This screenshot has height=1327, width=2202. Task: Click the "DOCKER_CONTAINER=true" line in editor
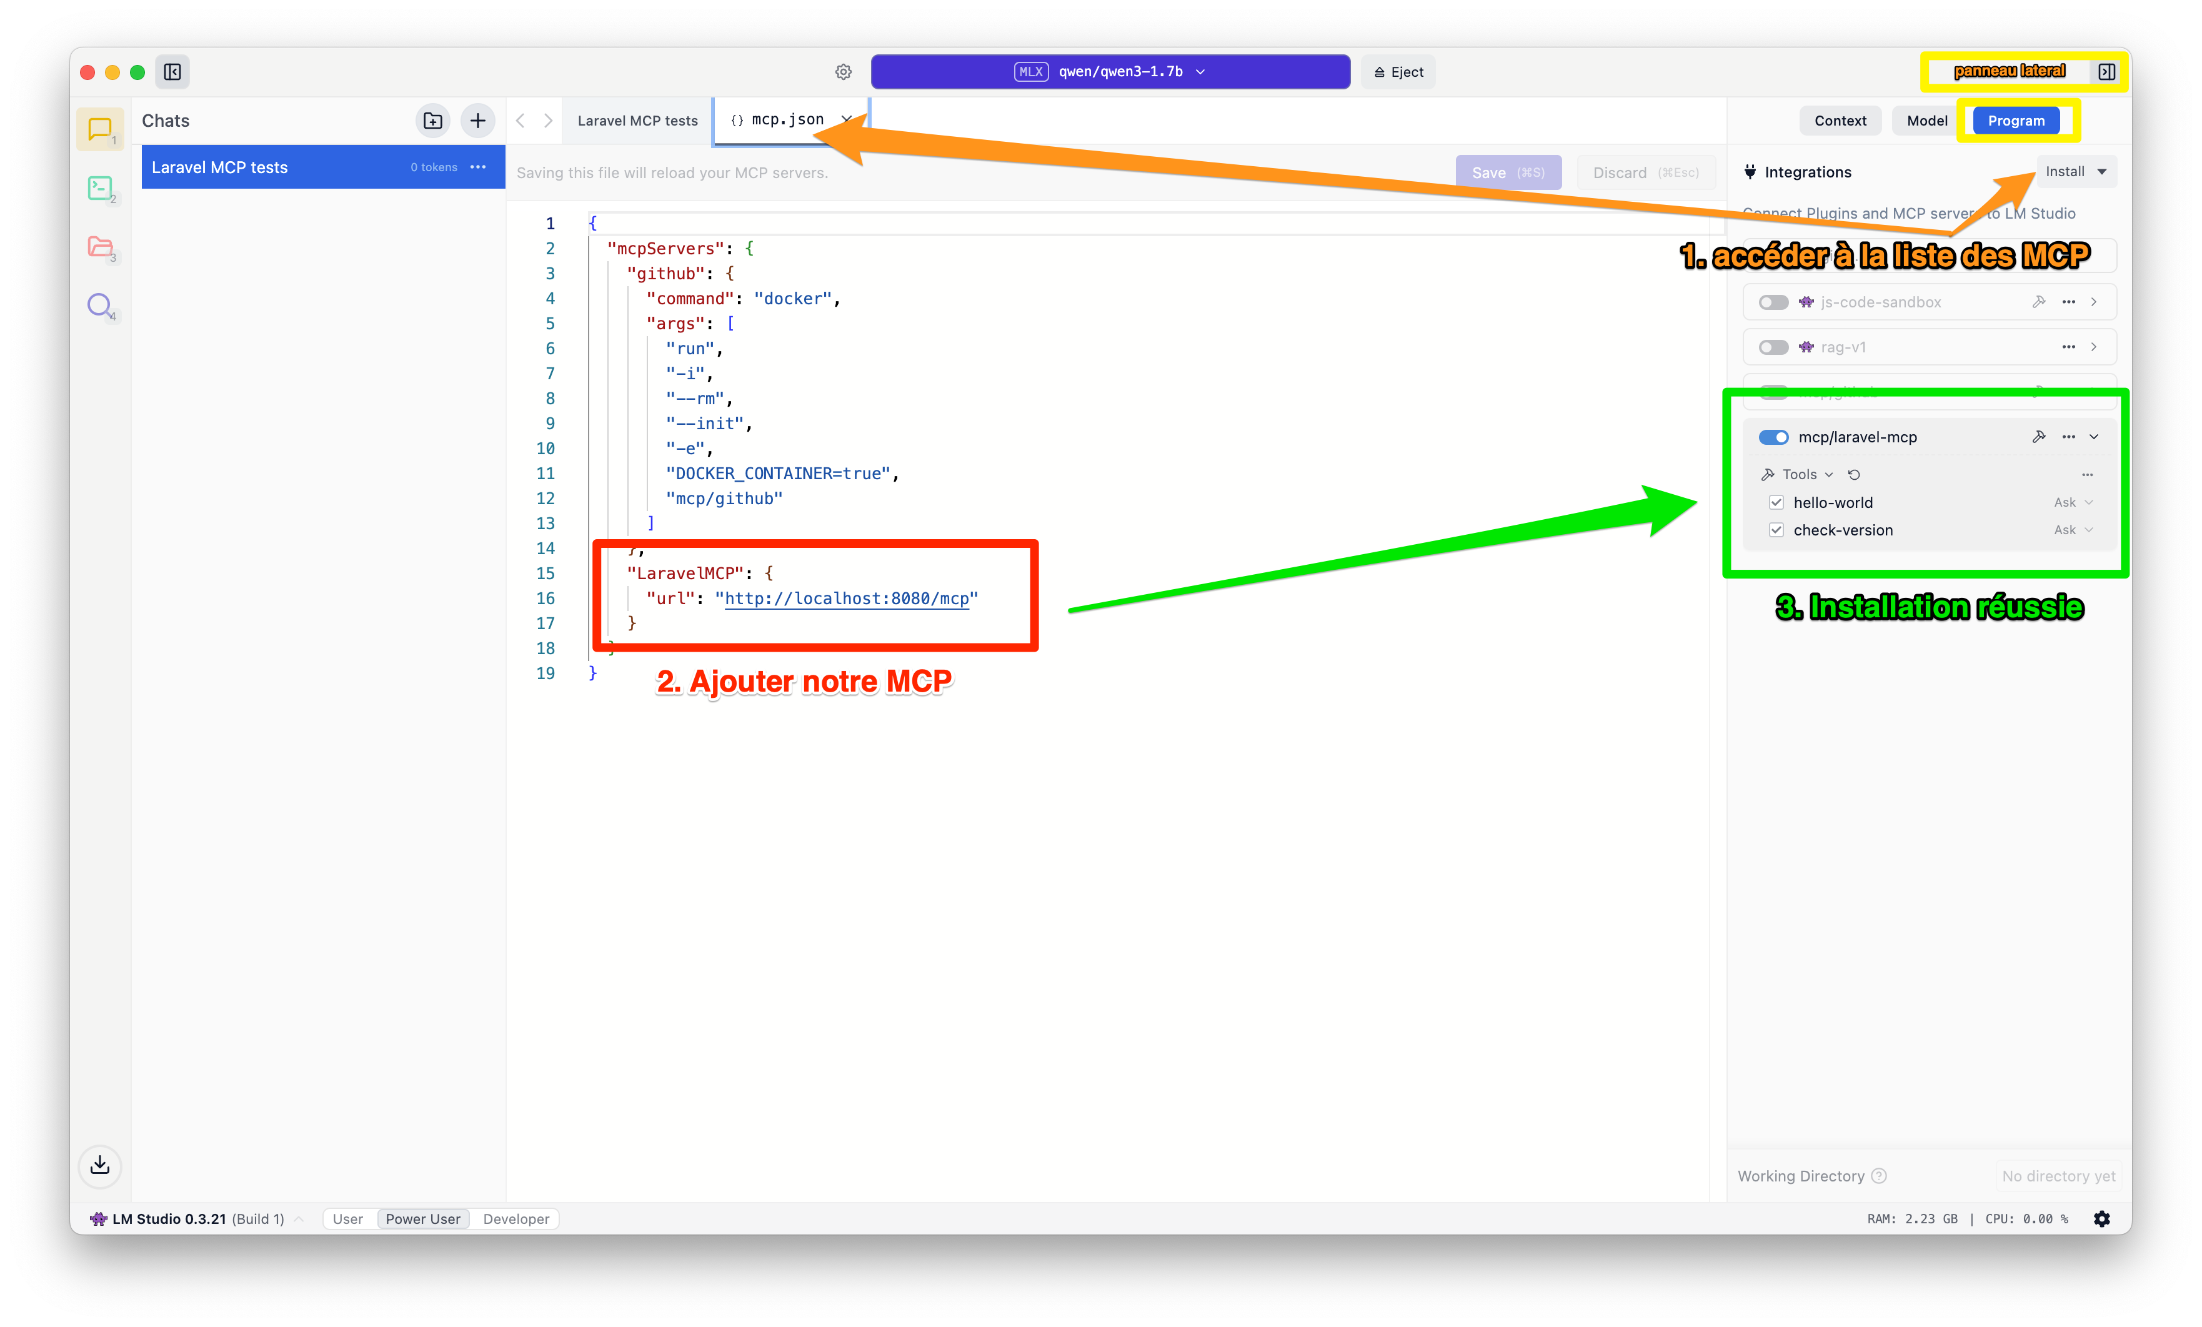pos(782,474)
